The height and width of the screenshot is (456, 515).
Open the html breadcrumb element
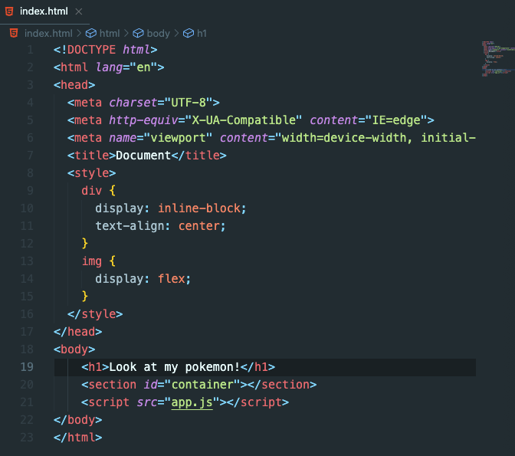(x=110, y=33)
